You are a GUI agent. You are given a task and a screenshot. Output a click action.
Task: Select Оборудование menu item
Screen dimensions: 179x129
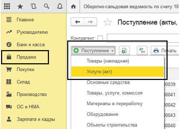tap(118, 114)
